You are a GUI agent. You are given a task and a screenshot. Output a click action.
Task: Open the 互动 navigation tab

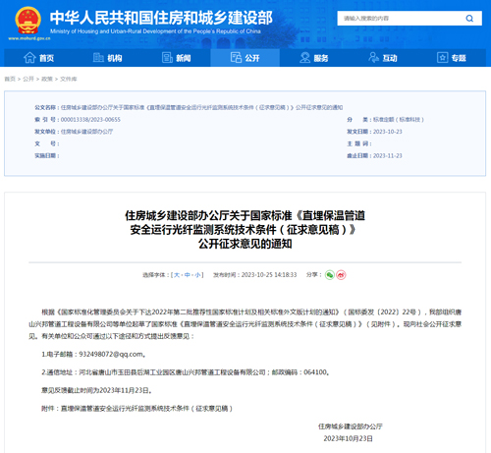(x=383, y=58)
